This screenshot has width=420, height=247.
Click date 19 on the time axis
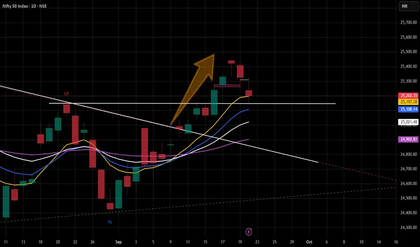240,242
